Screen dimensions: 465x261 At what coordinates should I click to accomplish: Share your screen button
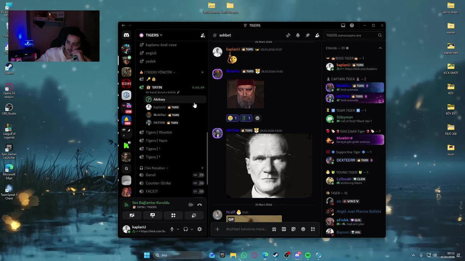[x=153, y=215]
